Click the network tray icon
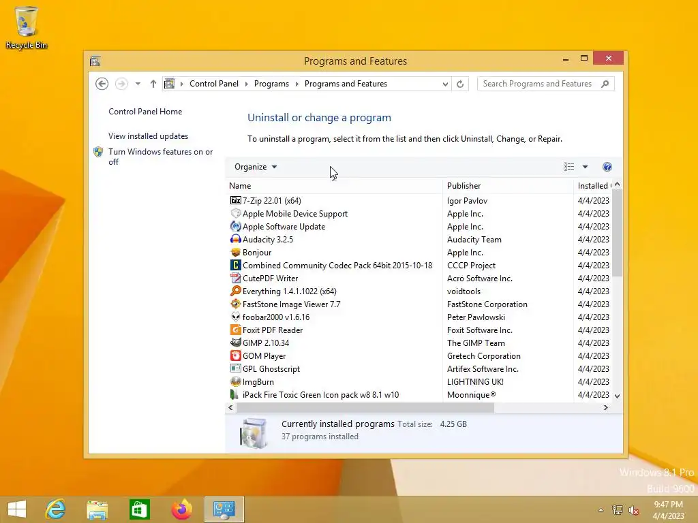Viewport: 698px width, 523px height. pyautogui.click(x=618, y=509)
